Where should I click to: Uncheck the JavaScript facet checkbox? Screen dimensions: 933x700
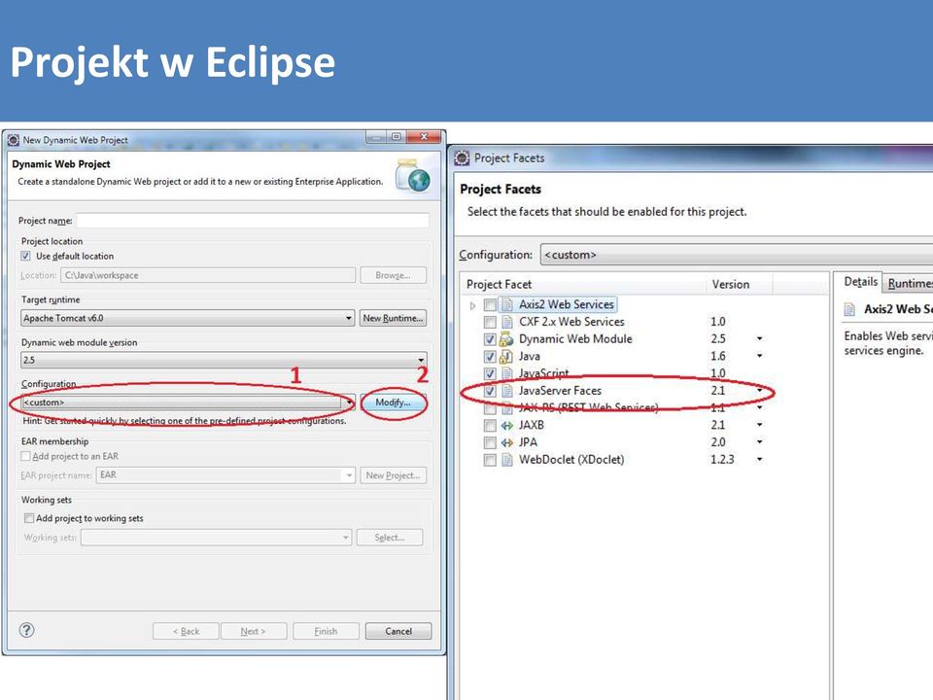[490, 373]
